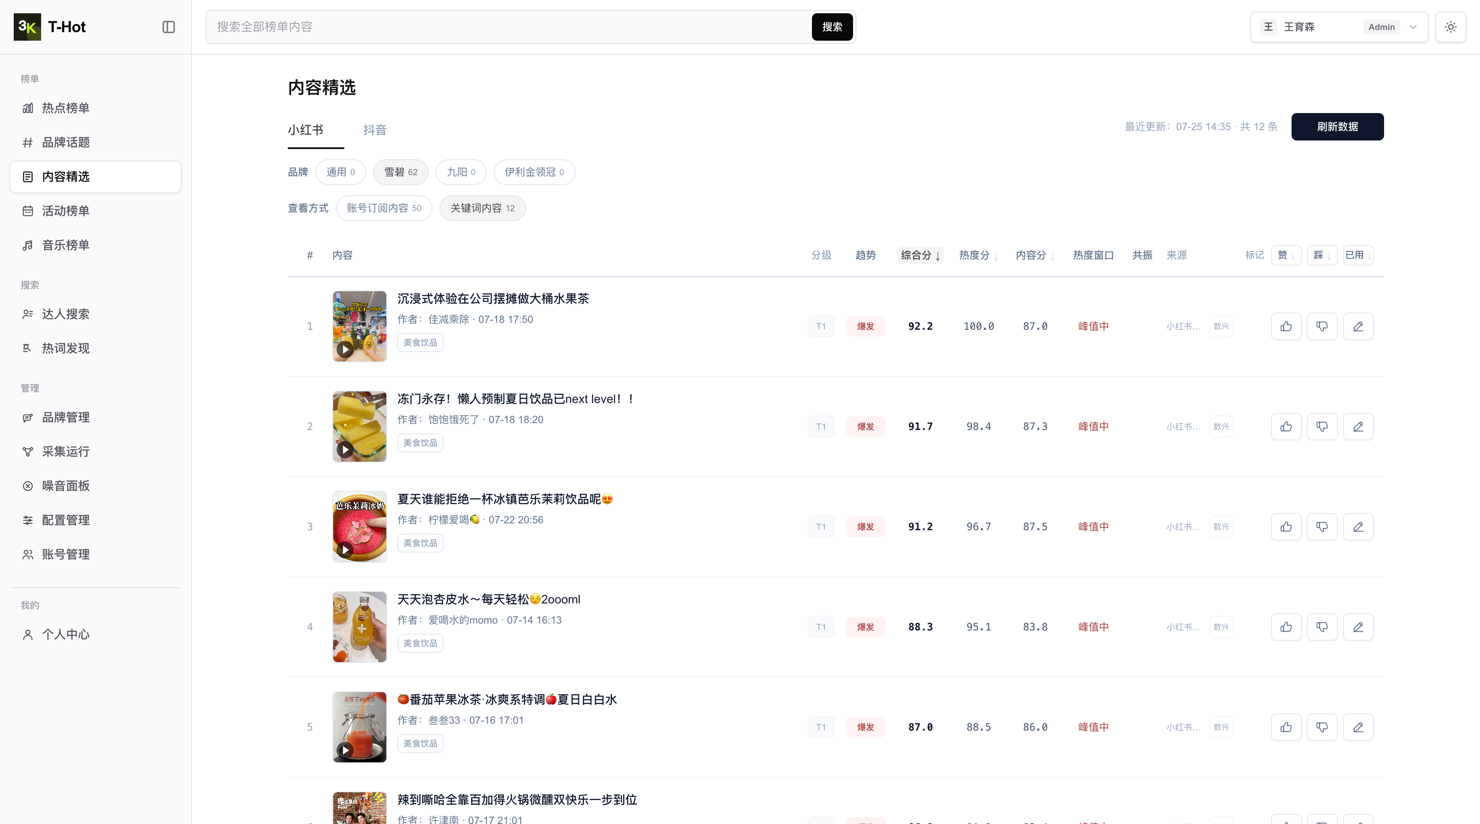This screenshot has width=1480, height=824.
Task: Play the 番茄苹果冰茶 video via play icon
Action: click(x=345, y=750)
